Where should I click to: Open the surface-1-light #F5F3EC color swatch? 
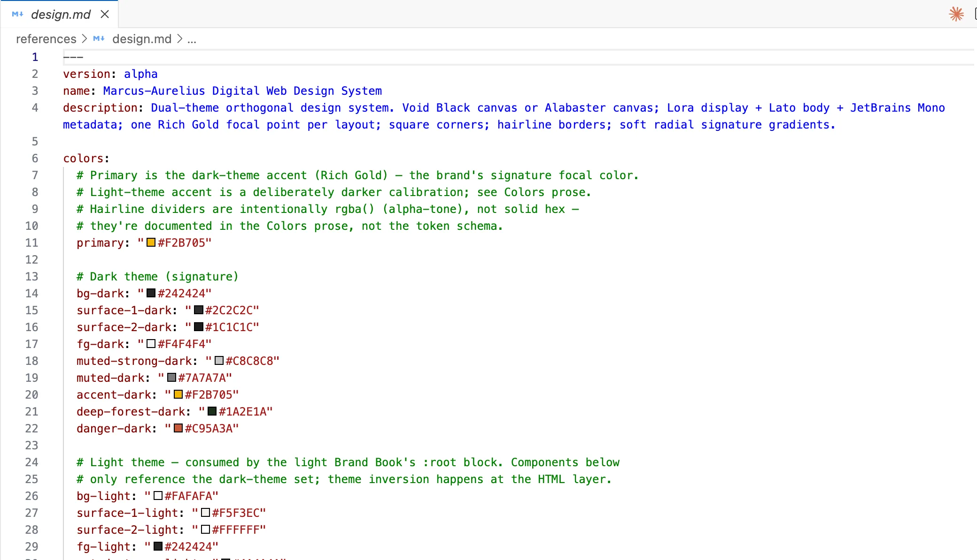coord(205,513)
